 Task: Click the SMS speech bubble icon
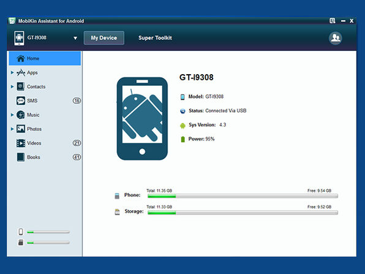21,101
